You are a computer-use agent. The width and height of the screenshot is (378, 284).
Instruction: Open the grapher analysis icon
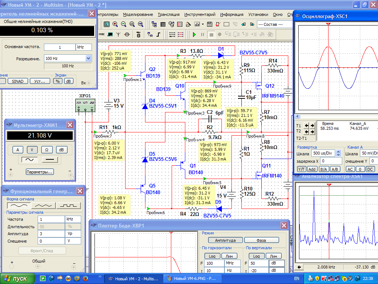pyautogui.click(x=197, y=24)
